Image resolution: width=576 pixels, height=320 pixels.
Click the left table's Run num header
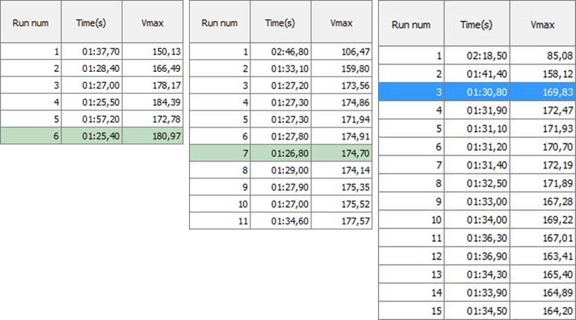click(x=31, y=22)
